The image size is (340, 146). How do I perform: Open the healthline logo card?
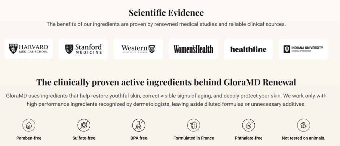coord(248,49)
